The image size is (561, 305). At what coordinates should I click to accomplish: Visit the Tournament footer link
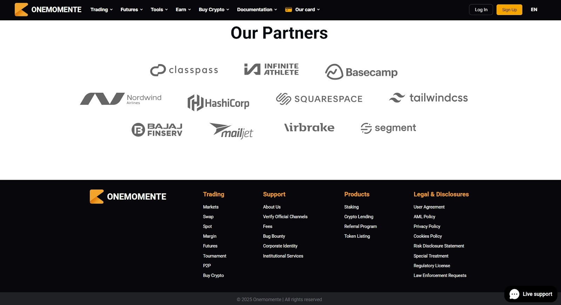click(x=215, y=256)
